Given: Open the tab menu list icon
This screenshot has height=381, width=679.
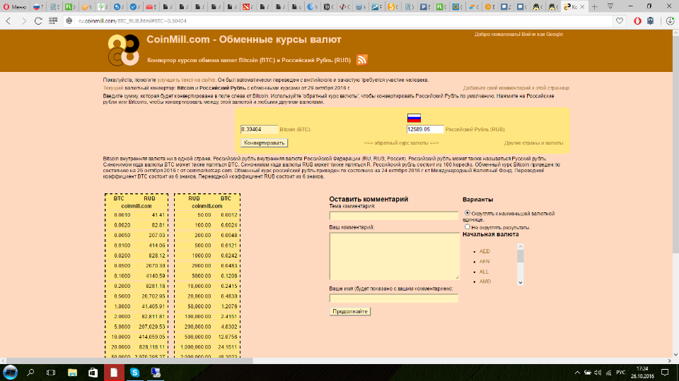Looking at the screenshot, I should (610, 6).
